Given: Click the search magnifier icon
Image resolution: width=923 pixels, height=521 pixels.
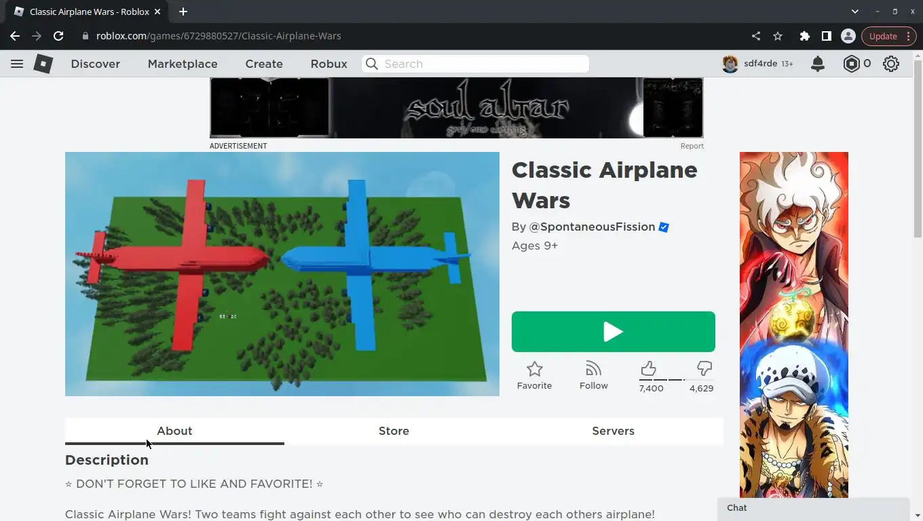Looking at the screenshot, I should (372, 64).
